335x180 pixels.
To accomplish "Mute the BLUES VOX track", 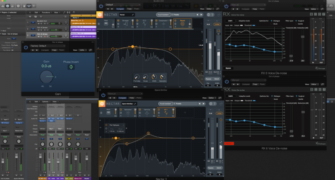I will [x=39, y=23].
